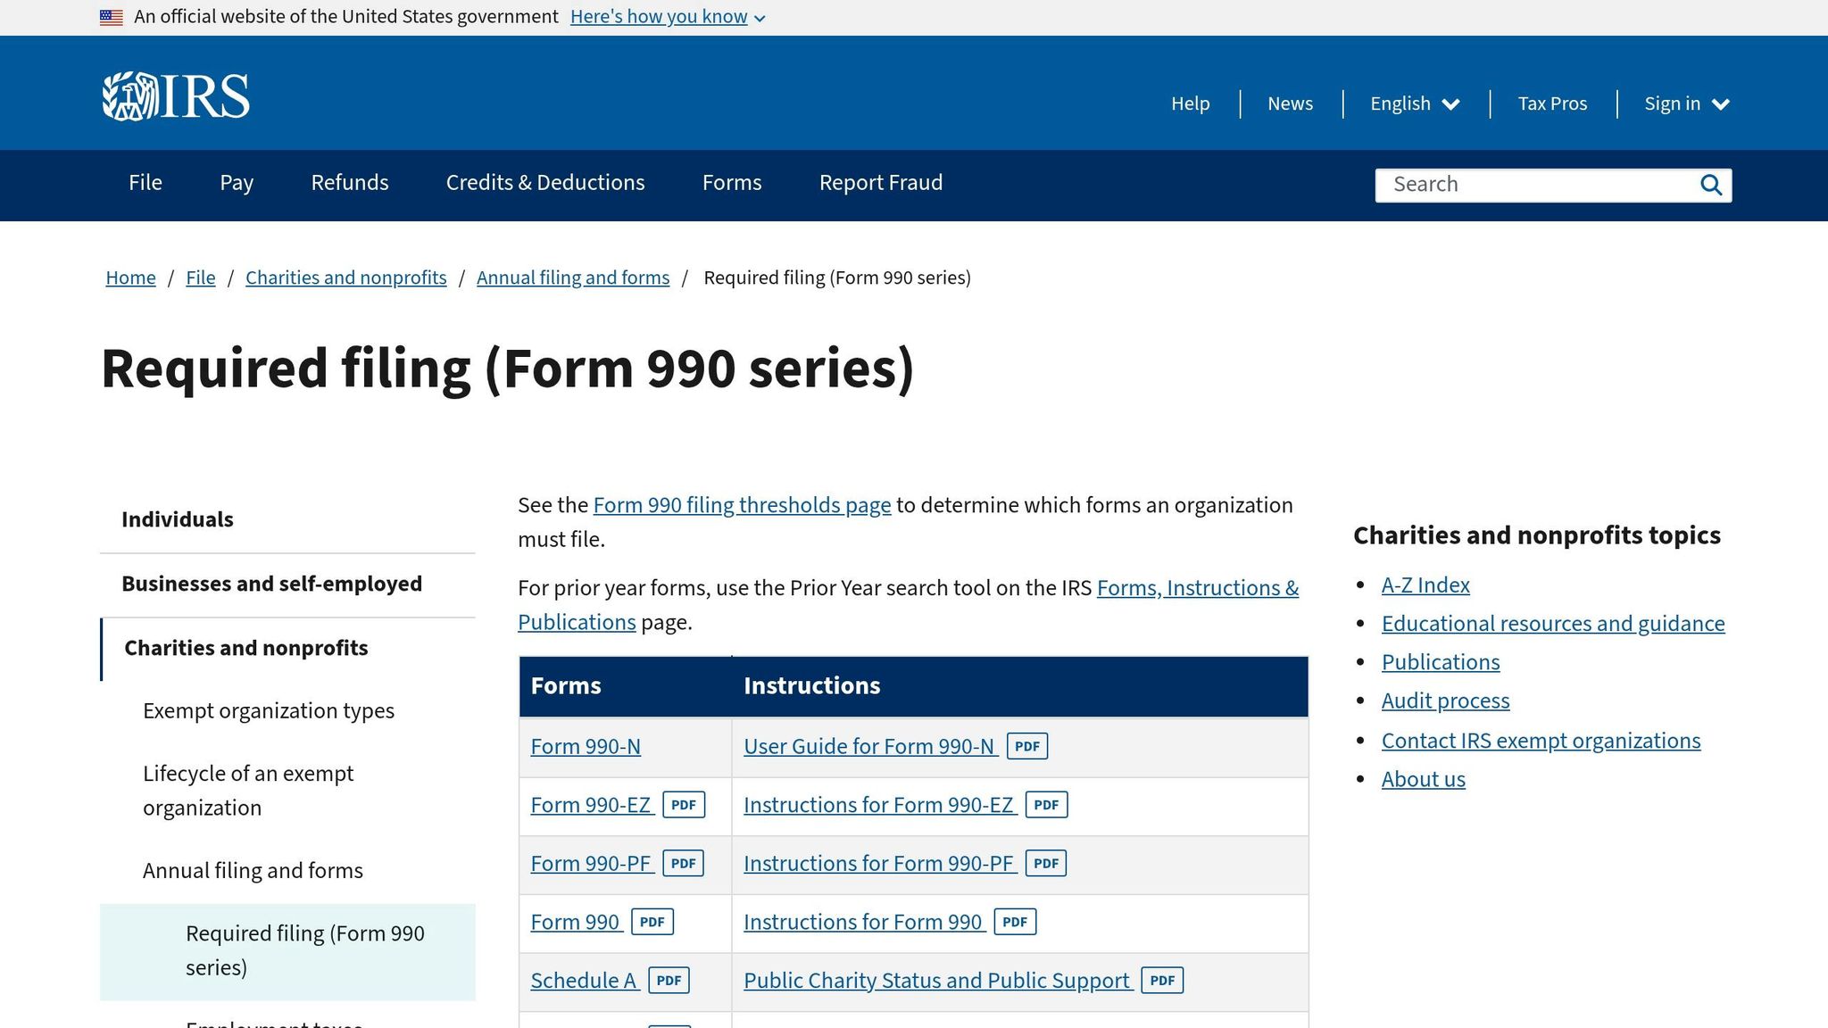Click the IRS logo
This screenshot has width=1828, height=1028.
point(176,96)
